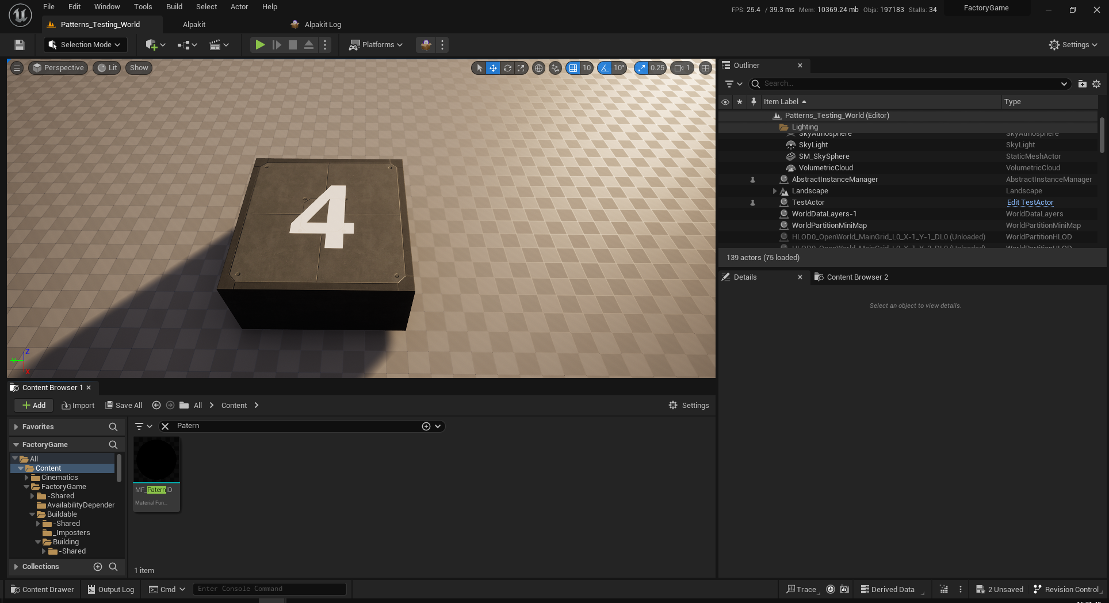Open the Play options three-dot menu
1109x603 pixels.
coord(325,45)
